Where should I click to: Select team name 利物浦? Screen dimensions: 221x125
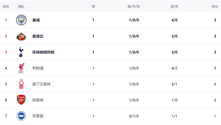pyautogui.click(x=38, y=68)
